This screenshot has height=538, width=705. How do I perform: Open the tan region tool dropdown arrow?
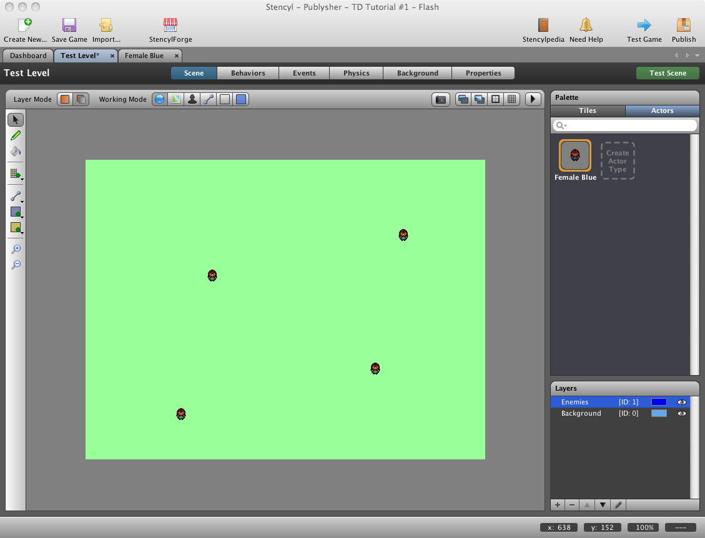pyautogui.click(x=22, y=233)
